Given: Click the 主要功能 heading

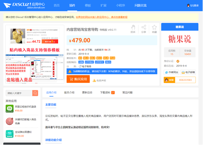Looking at the screenshot, I should tap(51, 105).
